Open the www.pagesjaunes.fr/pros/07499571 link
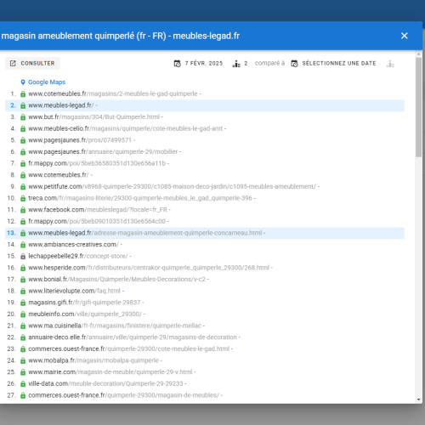Viewport: 425px width, 425px height. 80,140
